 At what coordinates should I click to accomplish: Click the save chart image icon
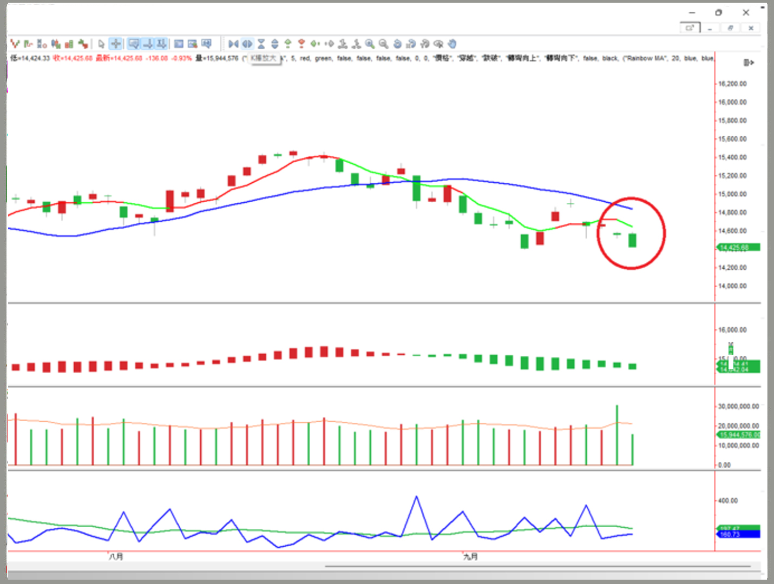coord(193,44)
